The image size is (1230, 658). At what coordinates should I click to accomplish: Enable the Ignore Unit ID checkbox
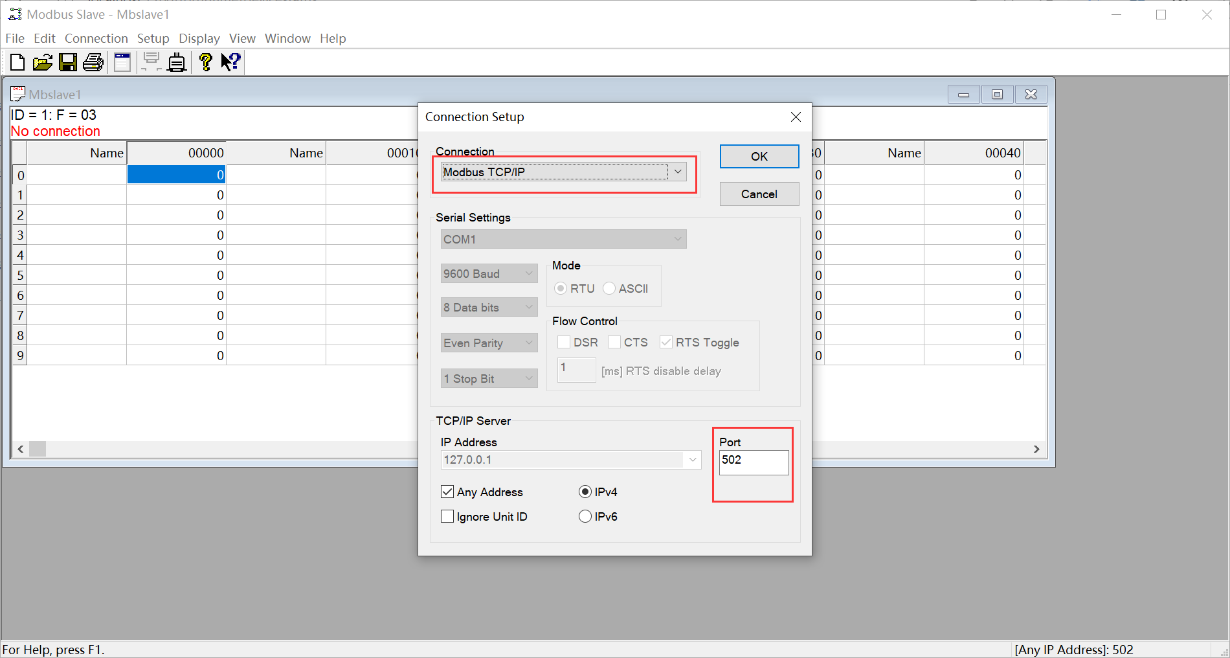[447, 516]
